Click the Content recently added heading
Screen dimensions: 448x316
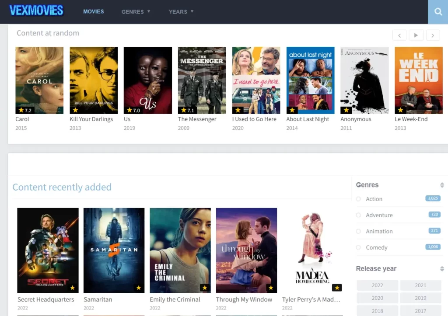tap(62, 187)
